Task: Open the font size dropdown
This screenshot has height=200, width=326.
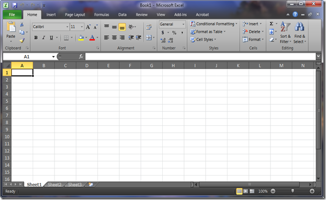Action: click(x=82, y=27)
